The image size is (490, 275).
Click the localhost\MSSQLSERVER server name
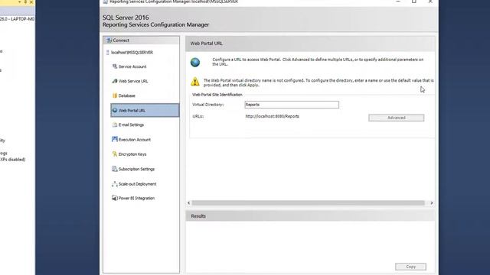click(132, 53)
